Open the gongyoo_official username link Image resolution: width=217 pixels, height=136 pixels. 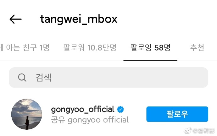[83, 110]
